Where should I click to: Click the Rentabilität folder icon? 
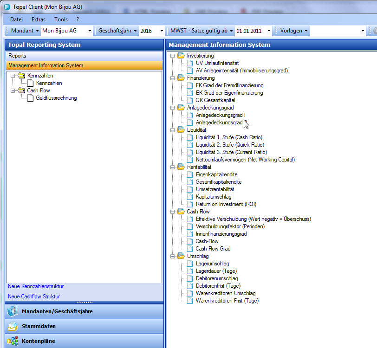point(181,167)
